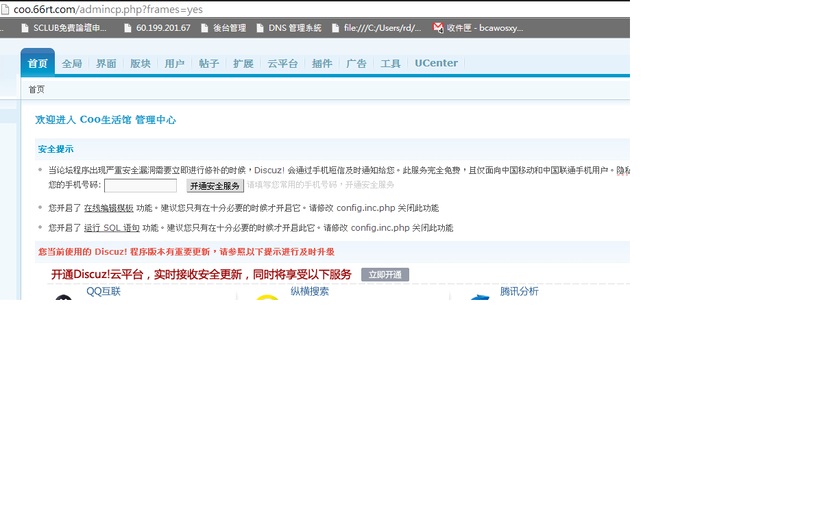813x528 pixels.
Task: Click the 开通Discuz!云平台 promo headline
Action: pyautogui.click(x=201, y=275)
